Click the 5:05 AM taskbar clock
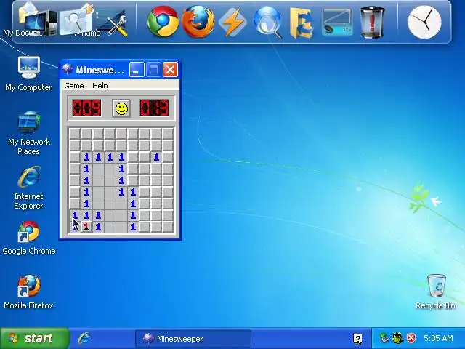The image size is (465, 349). pos(438,338)
